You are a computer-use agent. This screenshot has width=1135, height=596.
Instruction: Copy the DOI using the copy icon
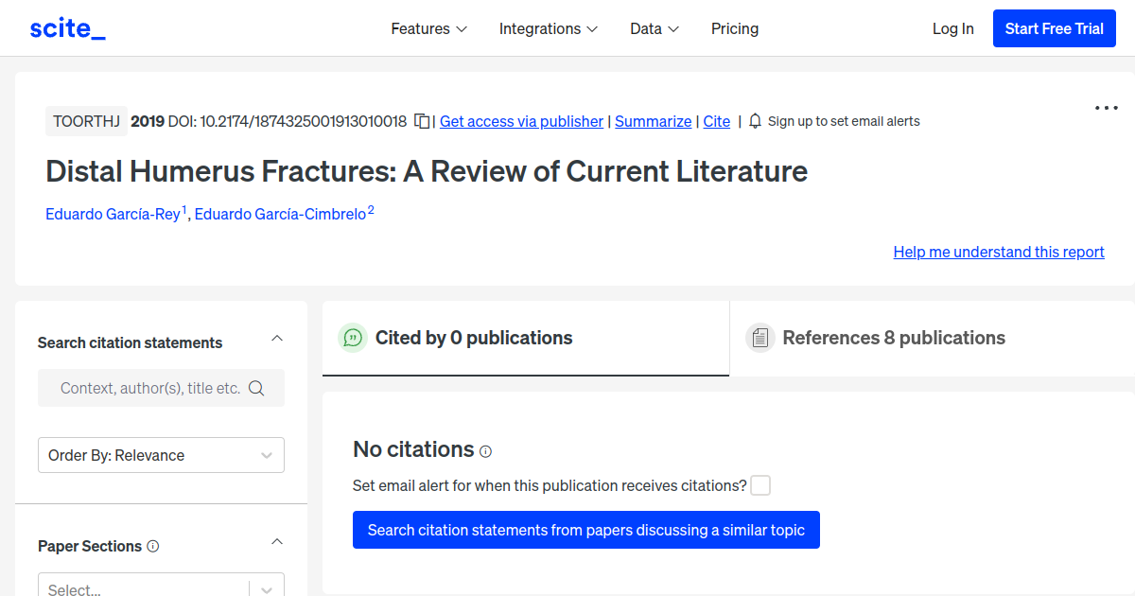pos(422,121)
